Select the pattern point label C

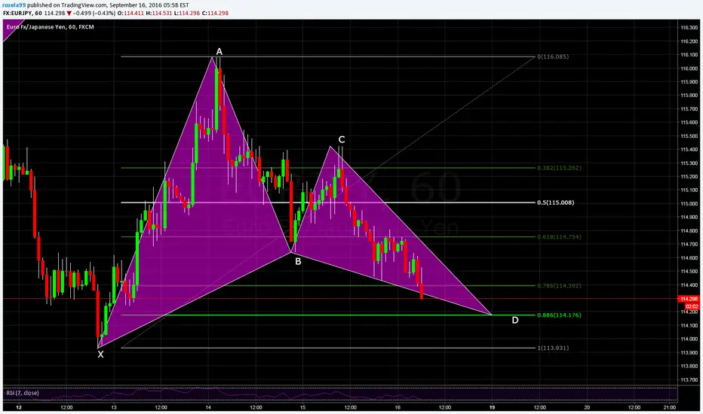[342, 140]
